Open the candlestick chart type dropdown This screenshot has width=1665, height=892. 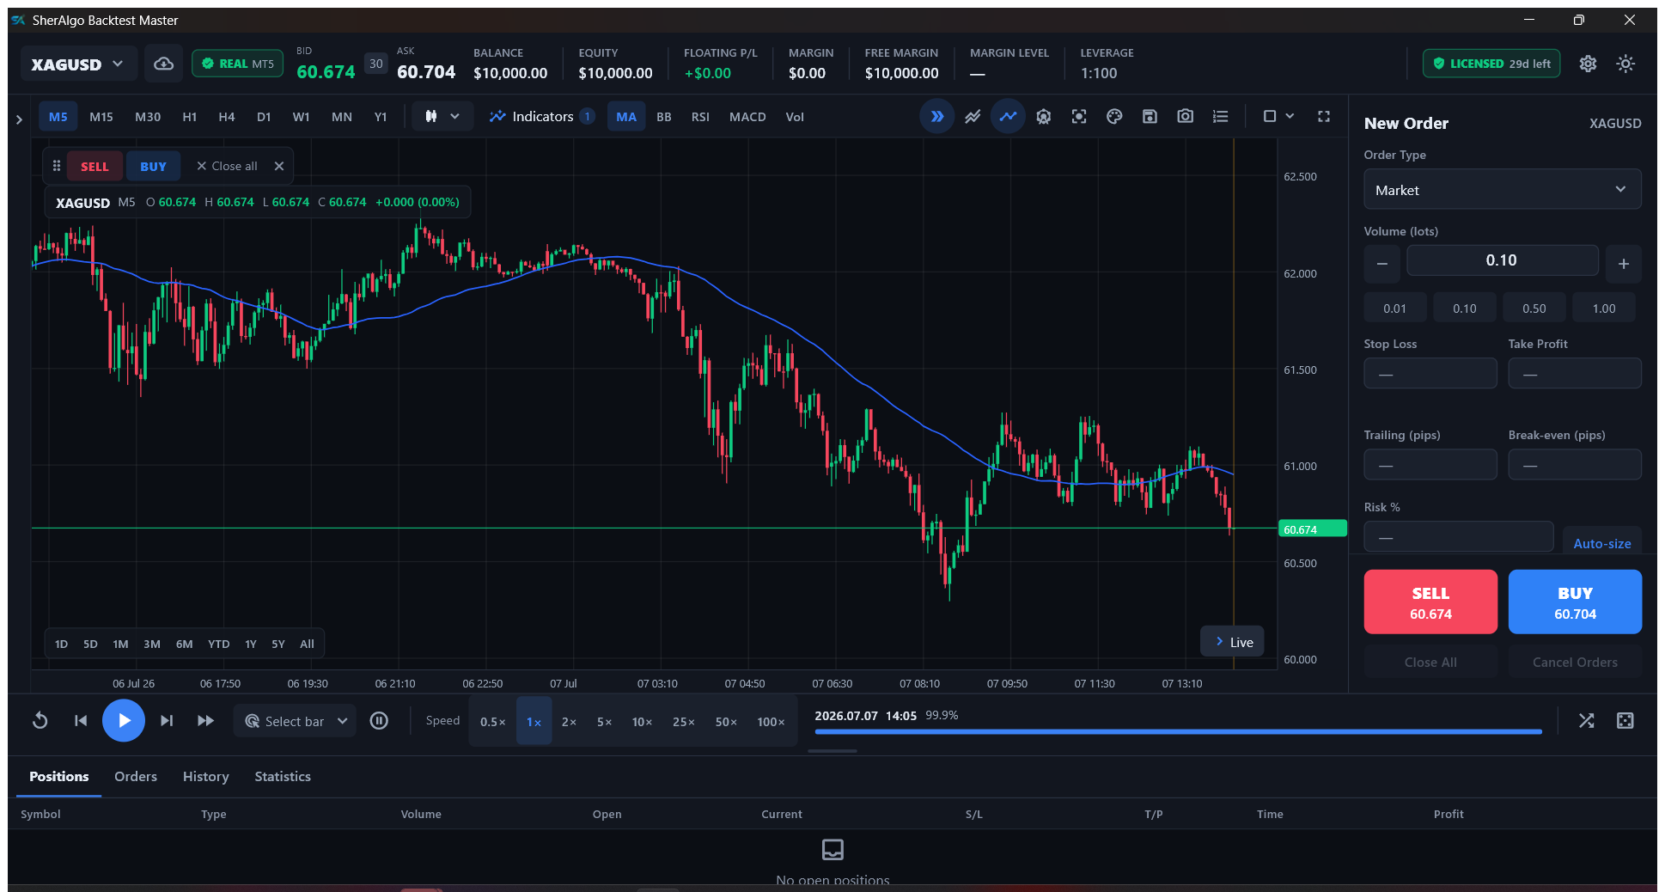[x=442, y=116]
